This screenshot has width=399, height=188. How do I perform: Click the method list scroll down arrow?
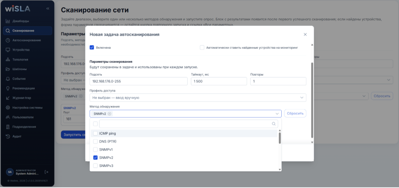coord(280,169)
